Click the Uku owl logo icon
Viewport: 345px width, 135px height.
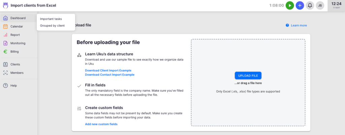(5, 5)
